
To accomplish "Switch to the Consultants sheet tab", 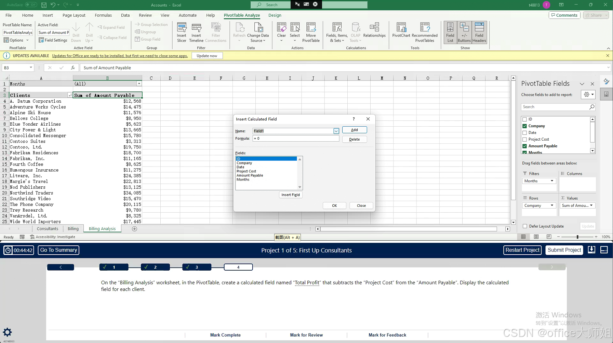I will tap(48, 229).
